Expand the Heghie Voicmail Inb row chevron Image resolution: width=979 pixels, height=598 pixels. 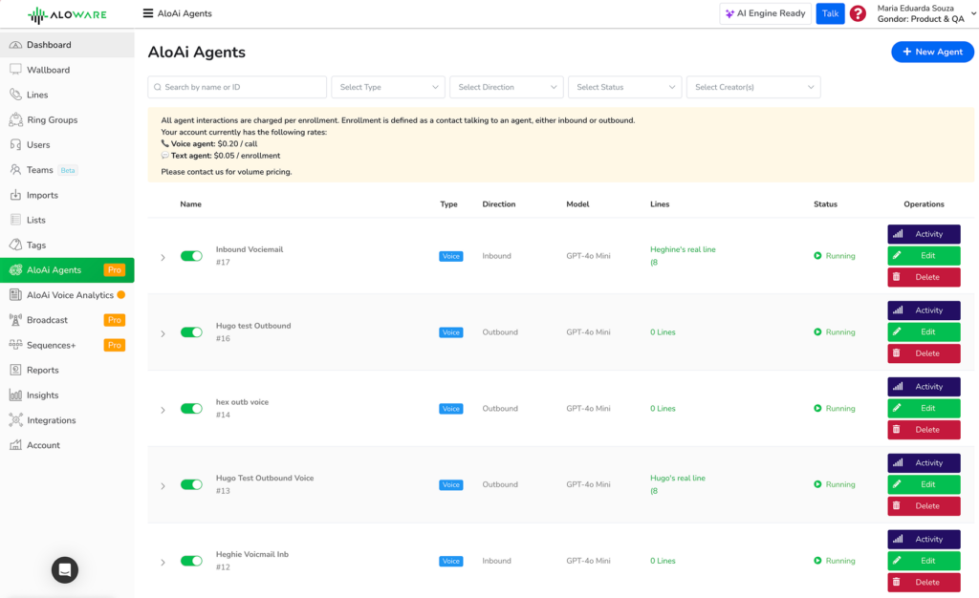[163, 562]
